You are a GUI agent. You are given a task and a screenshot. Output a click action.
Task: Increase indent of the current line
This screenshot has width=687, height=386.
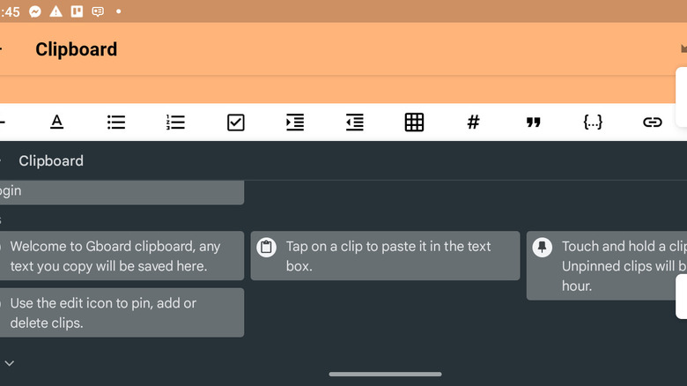tap(295, 122)
